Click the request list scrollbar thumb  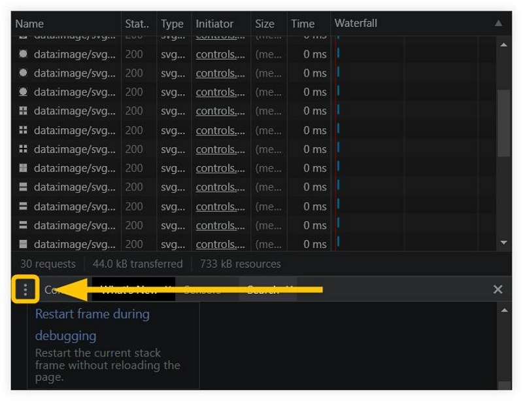click(503, 123)
